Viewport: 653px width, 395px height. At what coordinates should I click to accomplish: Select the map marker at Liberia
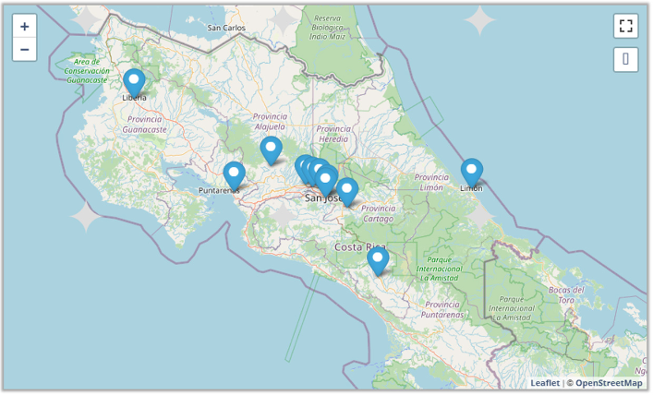coord(134,83)
